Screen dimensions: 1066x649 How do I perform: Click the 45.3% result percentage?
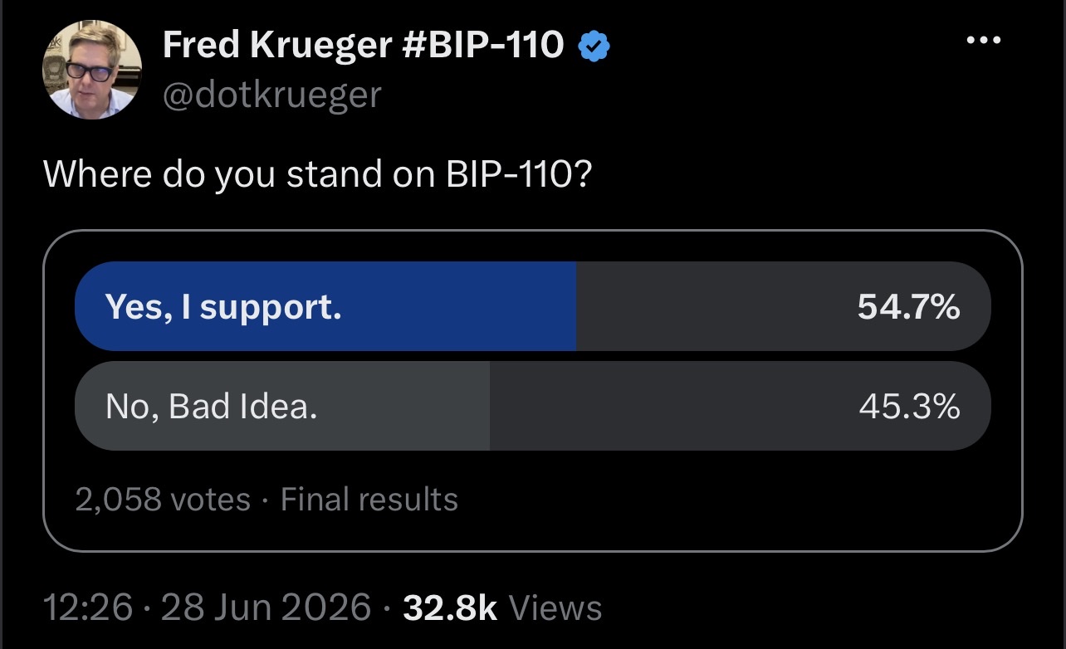click(x=909, y=407)
